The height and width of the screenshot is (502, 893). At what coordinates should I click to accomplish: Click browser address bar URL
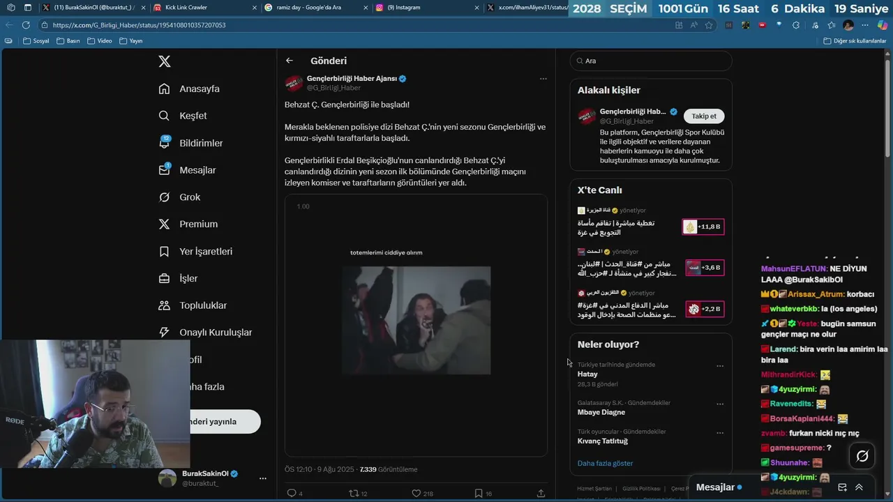140,25
